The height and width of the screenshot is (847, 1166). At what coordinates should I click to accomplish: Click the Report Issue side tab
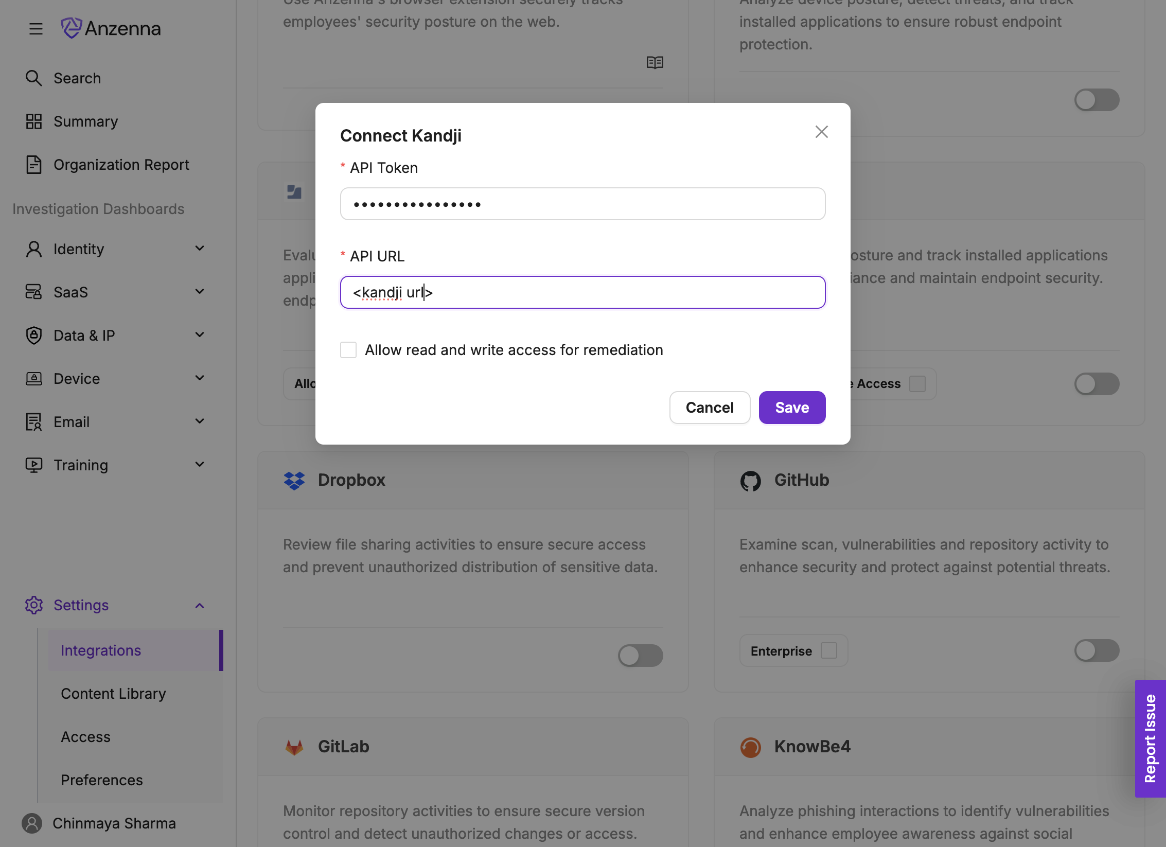pos(1151,738)
